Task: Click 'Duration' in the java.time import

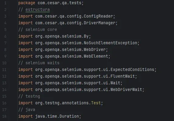Action: click(x=69, y=116)
